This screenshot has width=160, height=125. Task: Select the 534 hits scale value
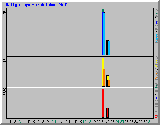(x=5, y=11)
